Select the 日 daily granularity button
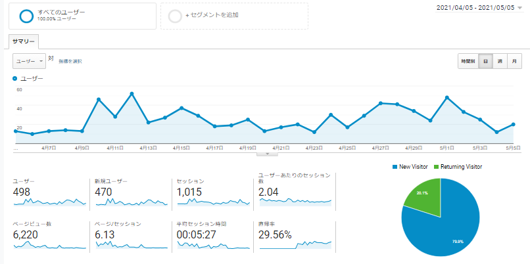530x264 pixels. click(x=485, y=61)
